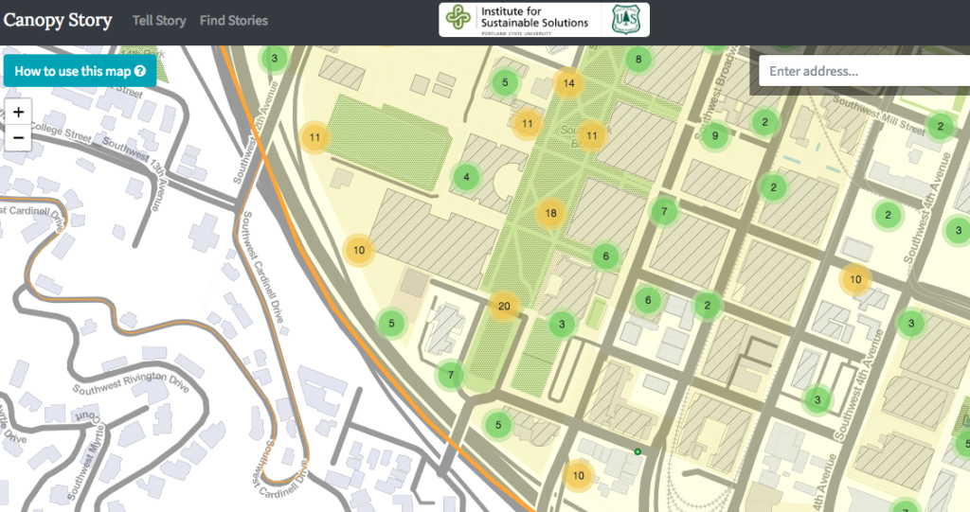Click the Southwest Mill Street label
The image size is (970, 512).
pyautogui.click(x=879, y=115)
